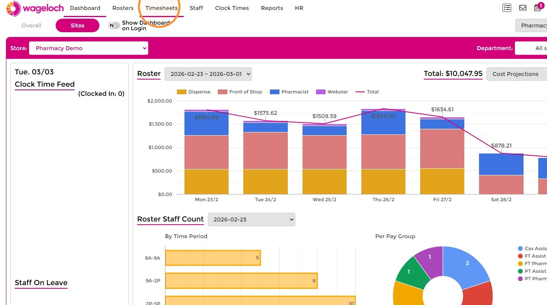
Task: Open the HR menu
Action: tap(299, 8)
